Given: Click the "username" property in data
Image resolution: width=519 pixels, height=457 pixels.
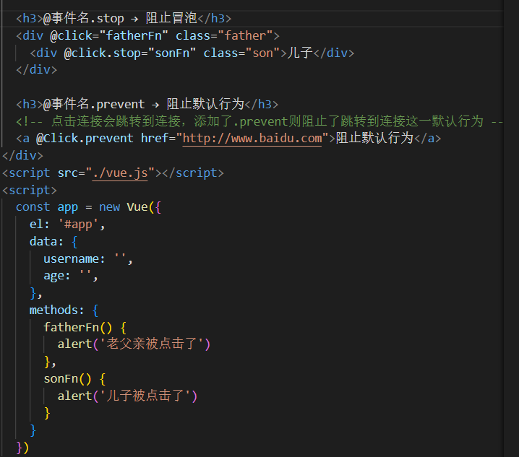Looking at the screenshot, I should click(71, 259).
